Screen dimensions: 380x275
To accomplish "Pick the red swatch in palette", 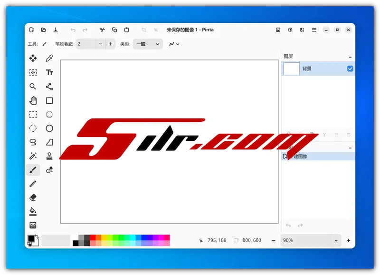I will click(93, 237).
